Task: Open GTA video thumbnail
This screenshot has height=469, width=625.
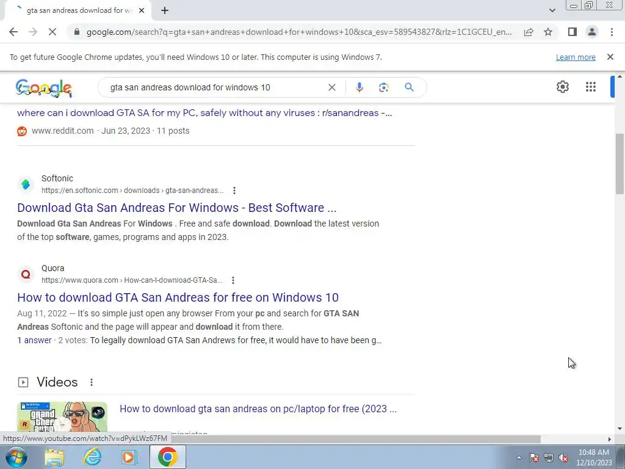Action: tap(62, 418)
